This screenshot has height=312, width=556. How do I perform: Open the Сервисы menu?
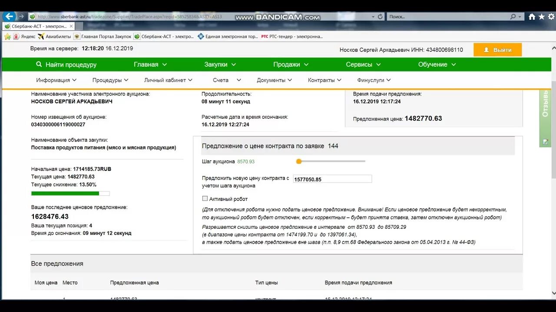pos(364,65)
